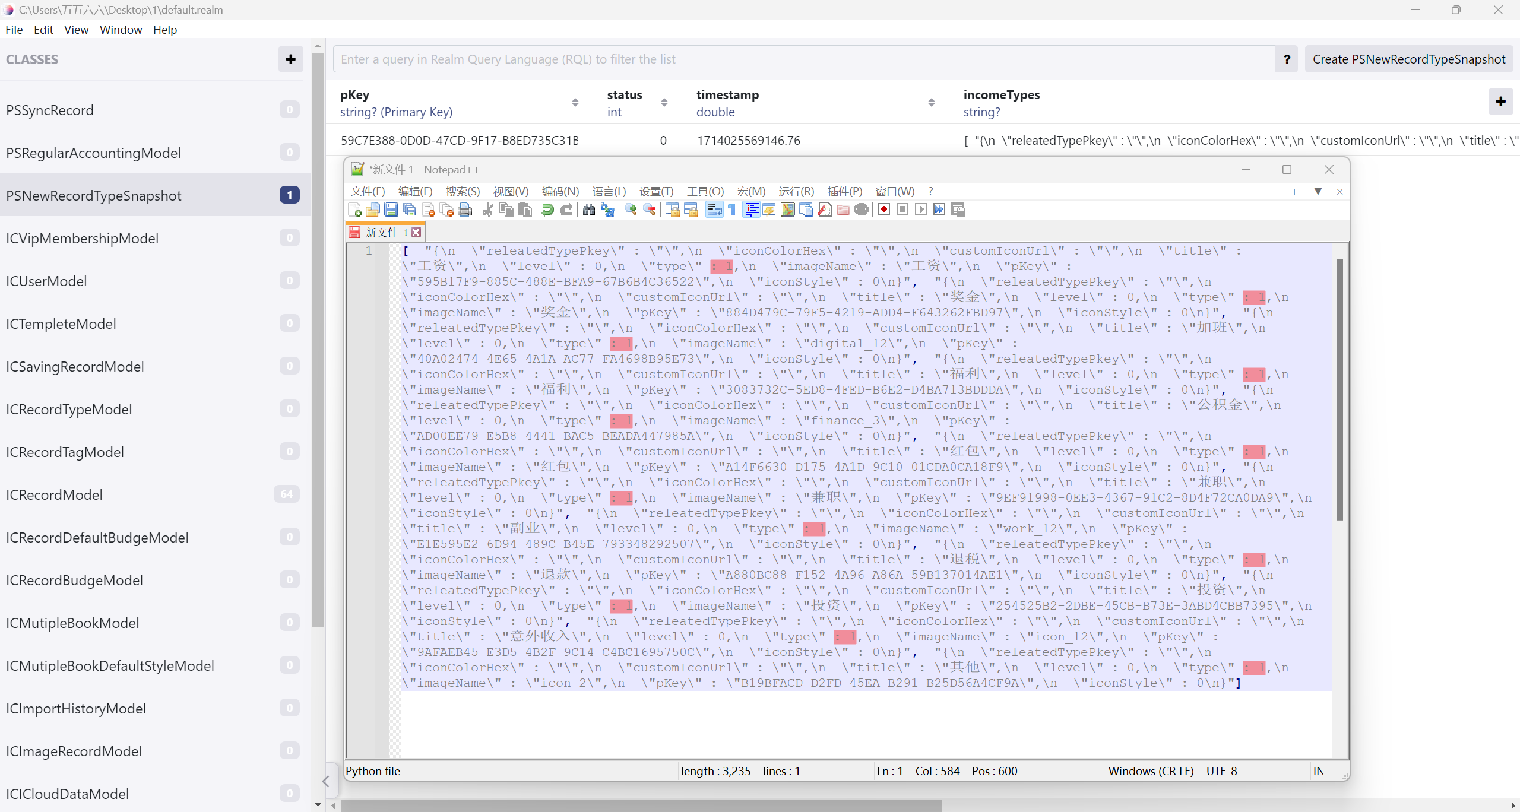Start macro recording with red dot icon
Viewport: 1520px width, 812px height.
[884, 210]
